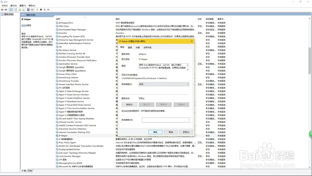This screenshot has width=312, height=176.
Task: Click the 取消 button in the dialog
Action: pos(171,132)
